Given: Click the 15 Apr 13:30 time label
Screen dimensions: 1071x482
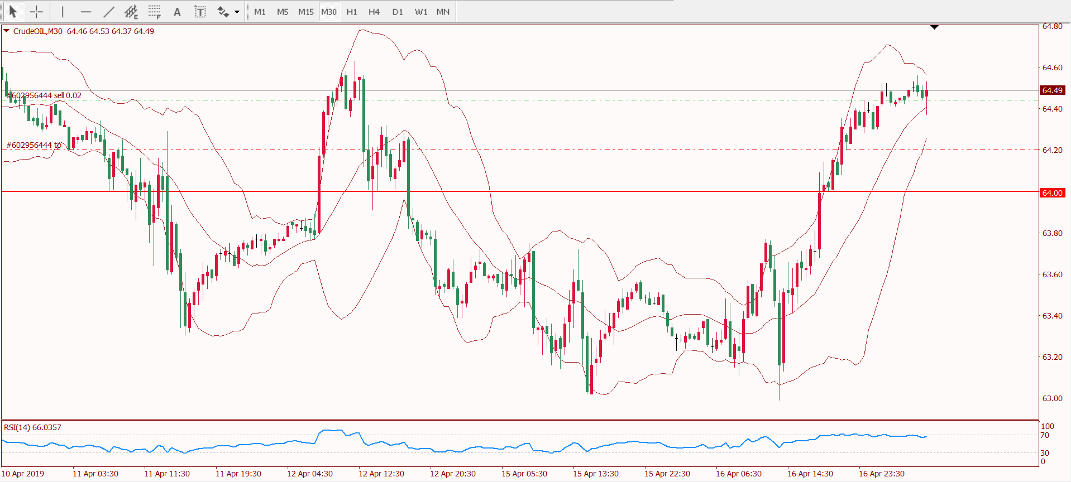Looking at the screenshot, I should 596,474.
